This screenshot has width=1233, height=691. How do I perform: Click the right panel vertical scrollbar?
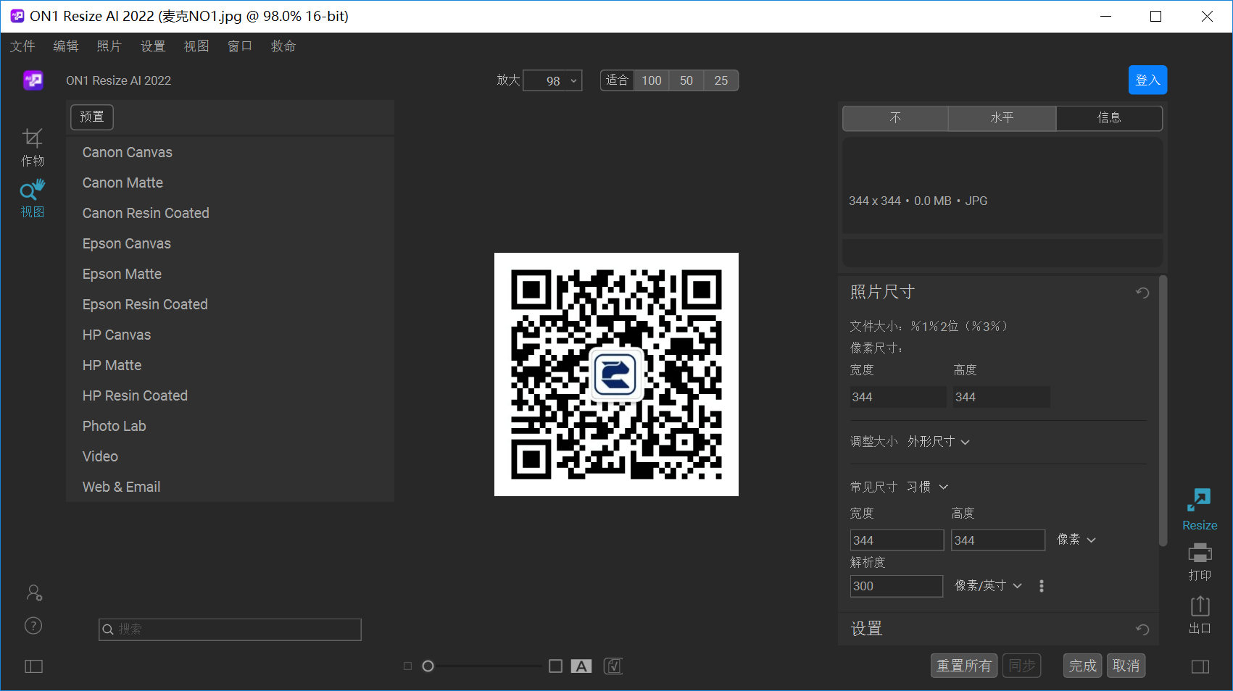[1163, 411]
